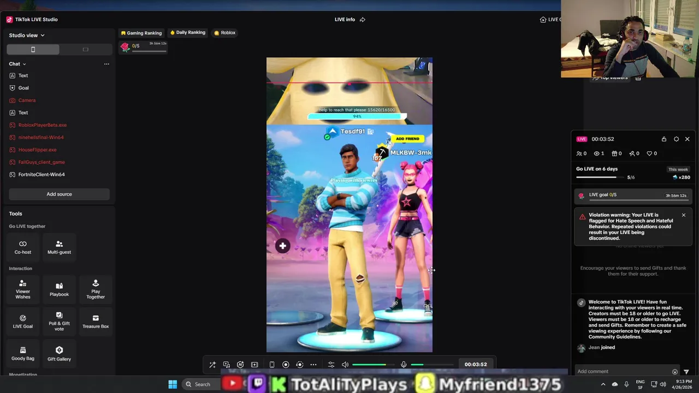Switch to landscape layout toggle

click(x=85, y=50)
